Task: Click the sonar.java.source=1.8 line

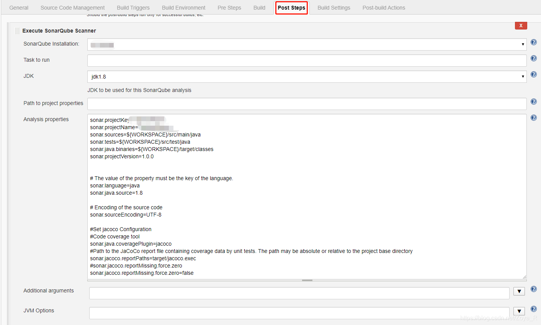Action: click(x=116, y=193)
